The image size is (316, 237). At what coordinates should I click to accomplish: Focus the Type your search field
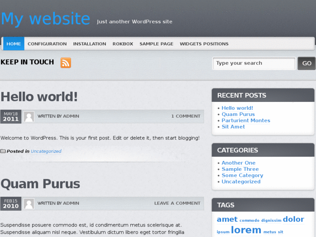coord(254,63)
